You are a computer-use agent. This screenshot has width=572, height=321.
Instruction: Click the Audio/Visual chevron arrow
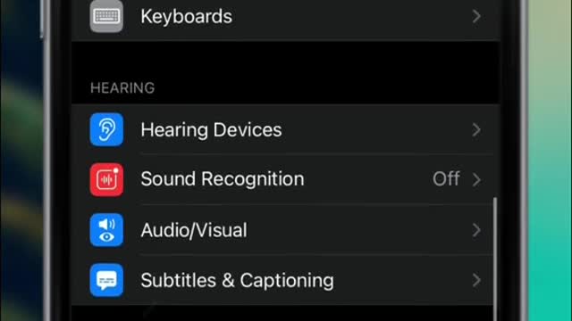476,230
